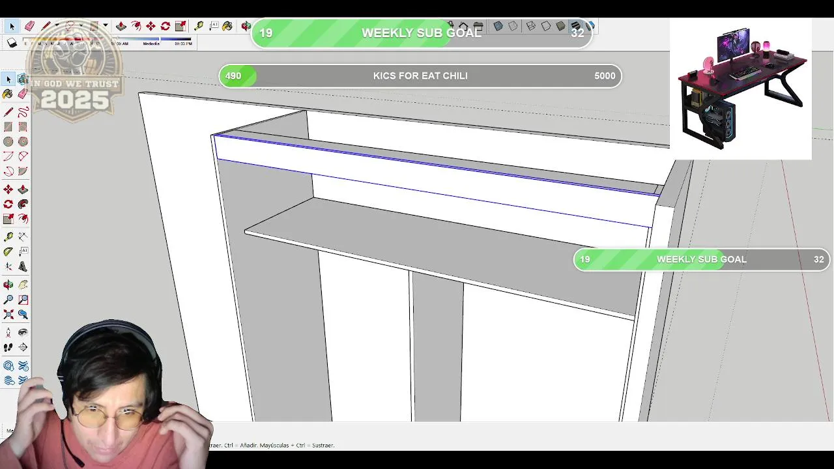
Task: Select the Pie tool
Action: click(x=23, y=171)
